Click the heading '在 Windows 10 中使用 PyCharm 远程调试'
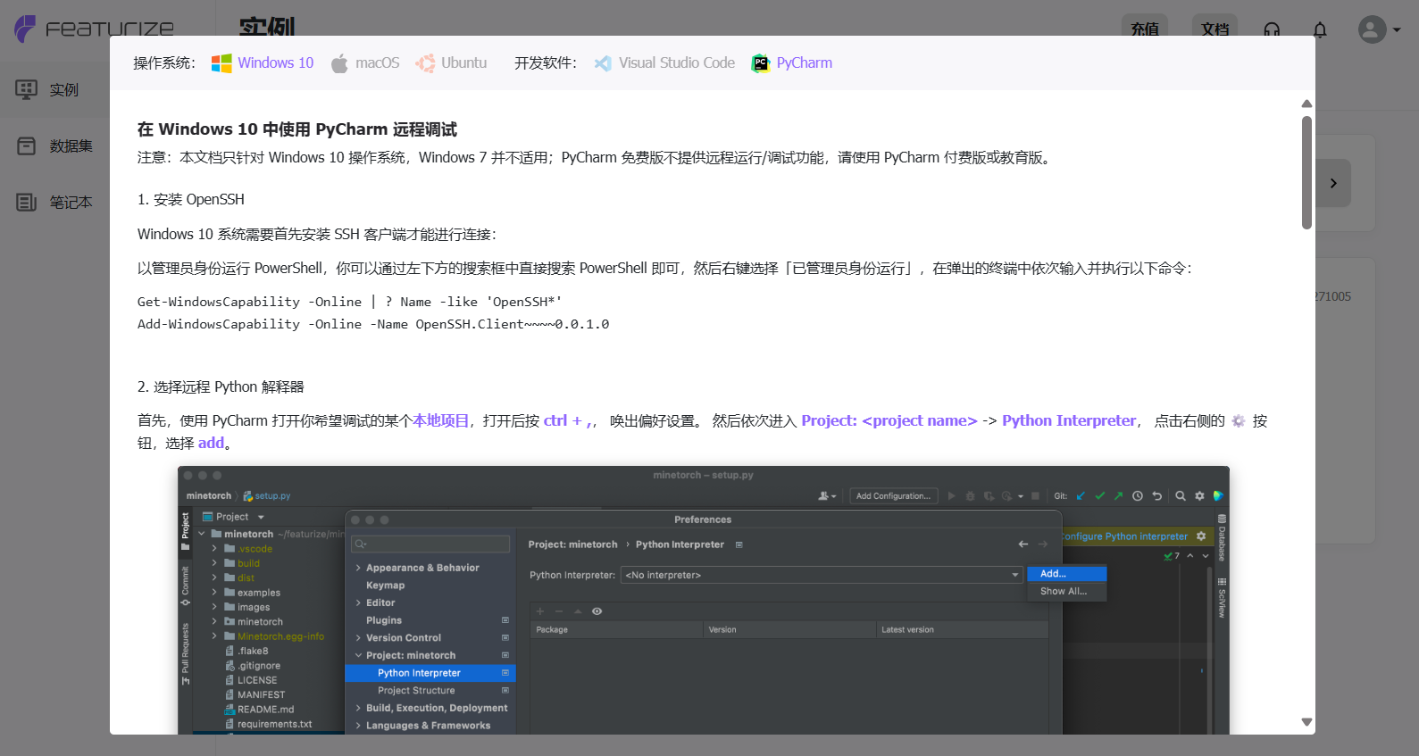1419x756 pixels. tap(297, 129)
